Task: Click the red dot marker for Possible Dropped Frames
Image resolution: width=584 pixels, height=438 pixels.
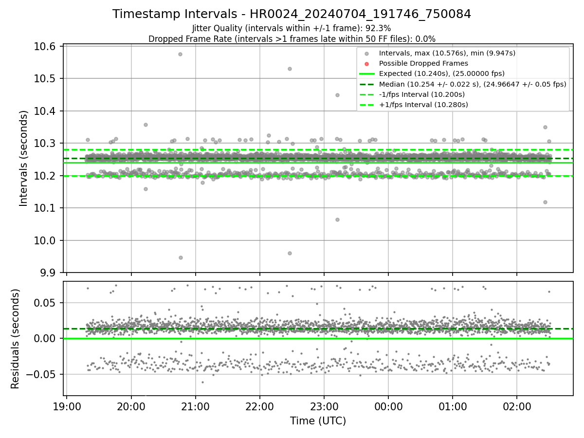Action: tap(367, 64)
